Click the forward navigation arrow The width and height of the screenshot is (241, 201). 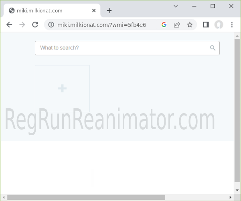click(x=22, y=25)
